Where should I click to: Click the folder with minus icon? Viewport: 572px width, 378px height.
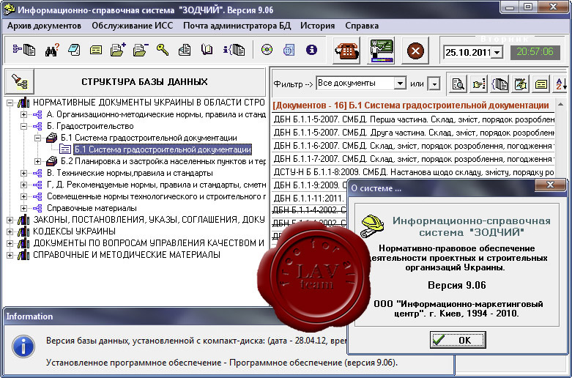[141, 50]
